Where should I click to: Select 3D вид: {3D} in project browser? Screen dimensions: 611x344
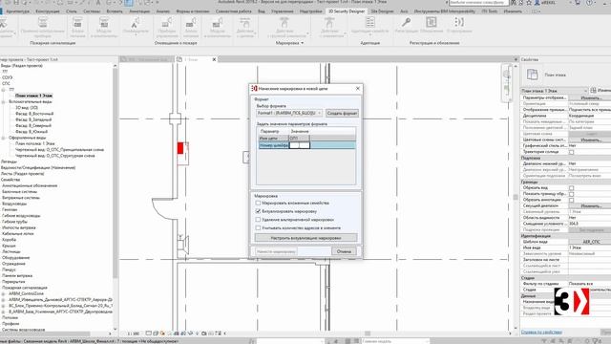point(27,108)
